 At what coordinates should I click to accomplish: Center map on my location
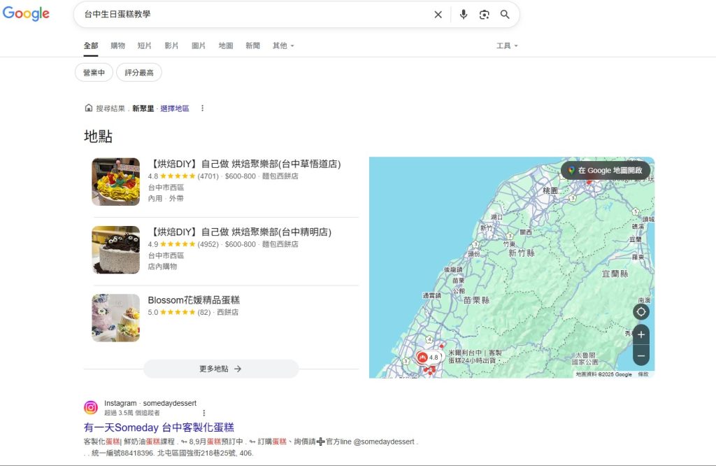[641, 311]
